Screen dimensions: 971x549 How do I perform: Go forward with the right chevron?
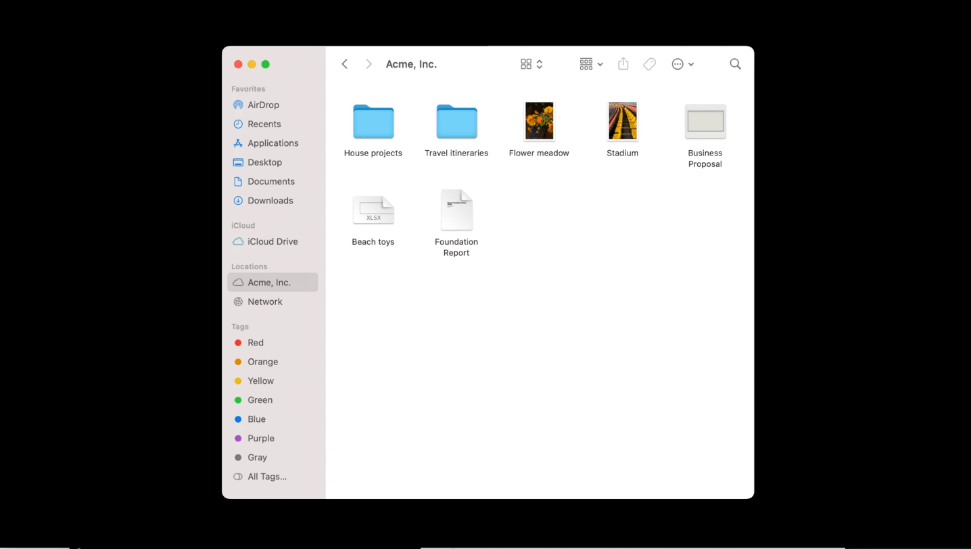(x=369, y=64)
